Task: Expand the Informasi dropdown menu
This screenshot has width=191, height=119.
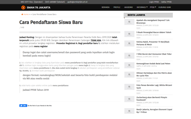Action: [x=142, y=7]
